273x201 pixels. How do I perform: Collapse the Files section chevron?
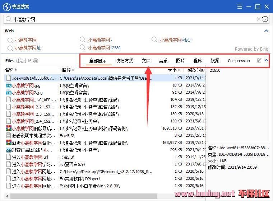point(267,60)
